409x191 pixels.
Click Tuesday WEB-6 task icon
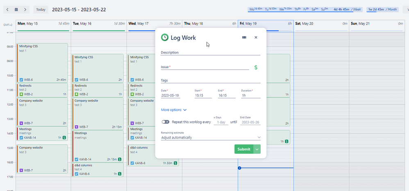[x=76, y=80]
